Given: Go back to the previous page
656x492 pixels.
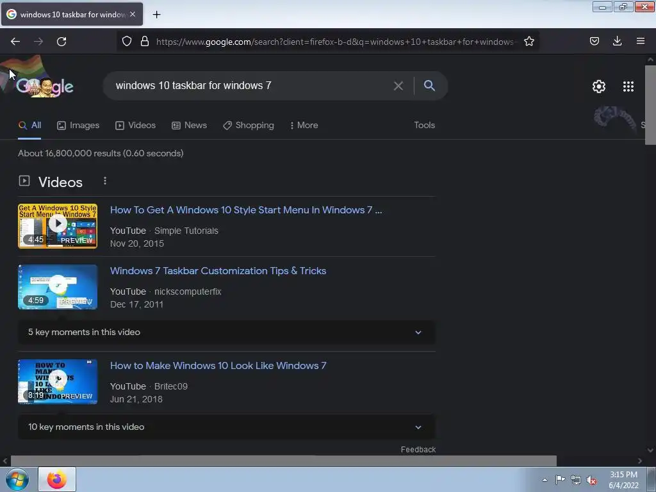Looking at the screenshot, I should [x=15, y=42].
